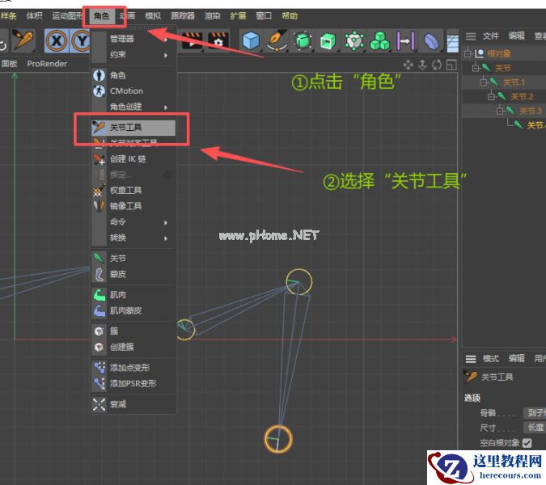Open Object Manager 文件 menu
546x485 pixels.
[491, 36]
